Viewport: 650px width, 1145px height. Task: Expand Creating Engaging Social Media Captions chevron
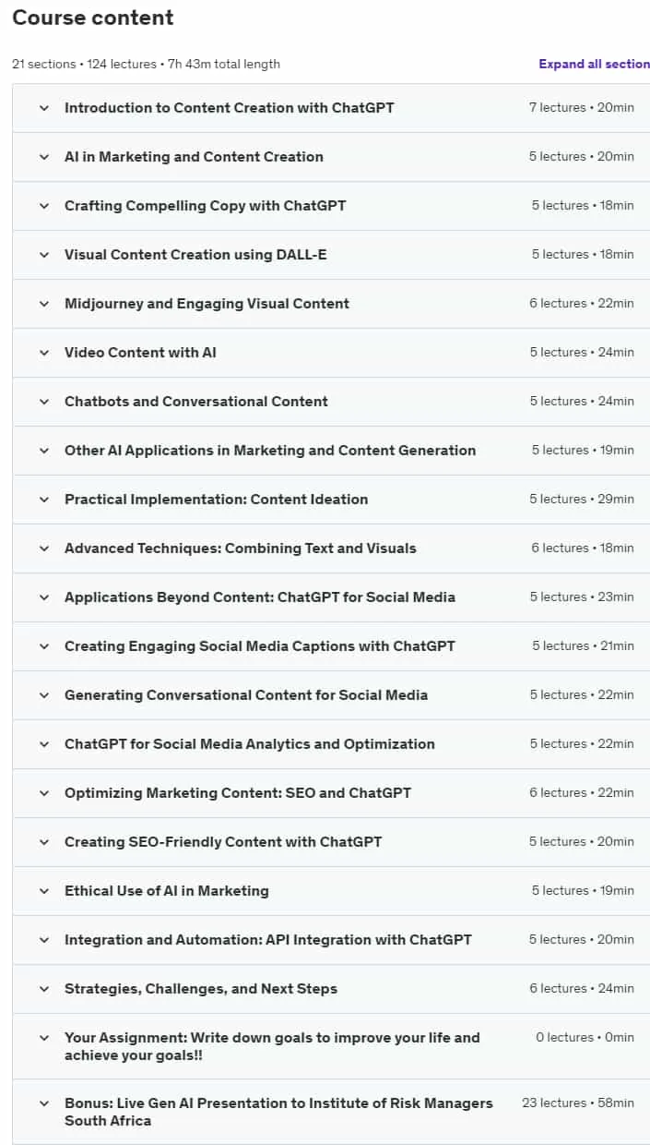pyautogui.click(x=43, y=646)
